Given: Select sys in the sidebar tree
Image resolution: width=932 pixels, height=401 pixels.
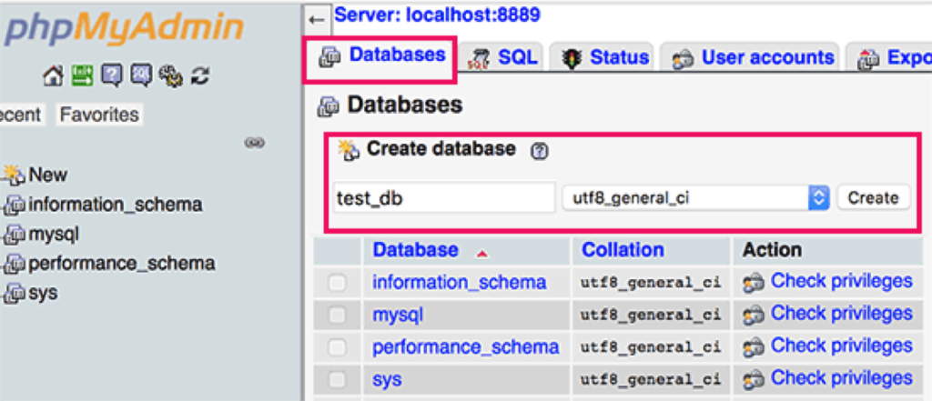Looking at the screenshot, I should click(43, 293).
